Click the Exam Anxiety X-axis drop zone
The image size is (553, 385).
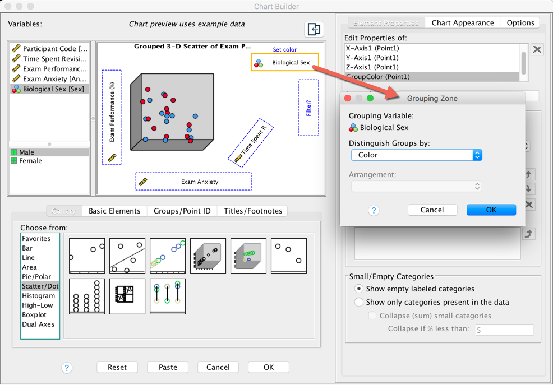[193, 182]
